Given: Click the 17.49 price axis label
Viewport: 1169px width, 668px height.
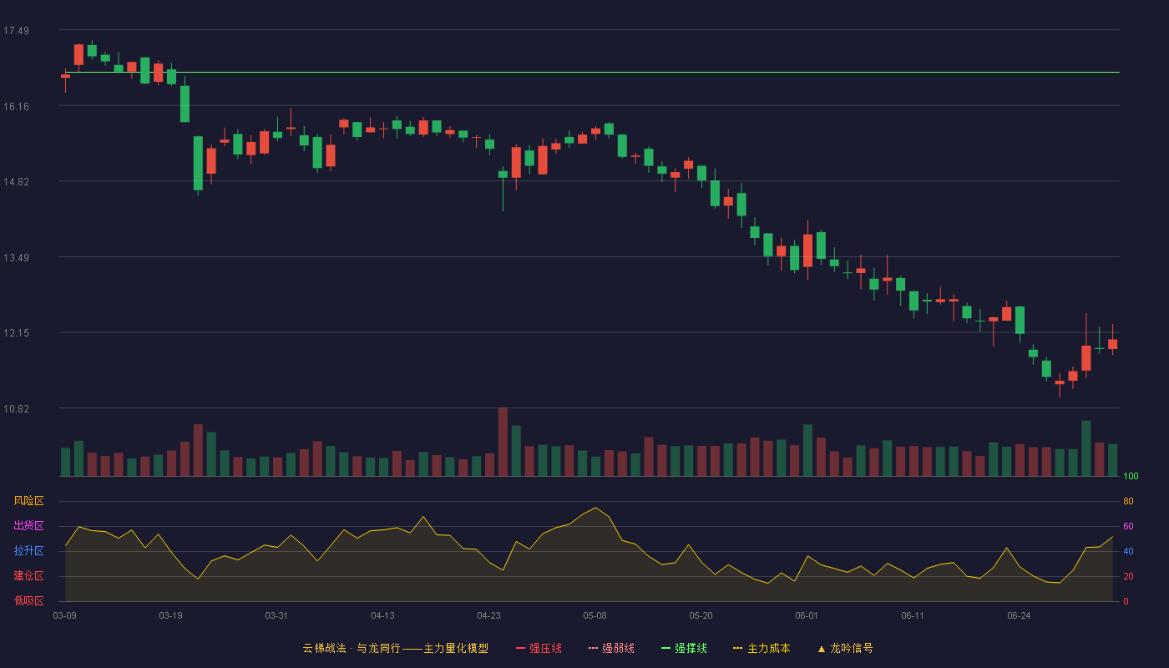Looking at the screenshot, I should (16, 31).
